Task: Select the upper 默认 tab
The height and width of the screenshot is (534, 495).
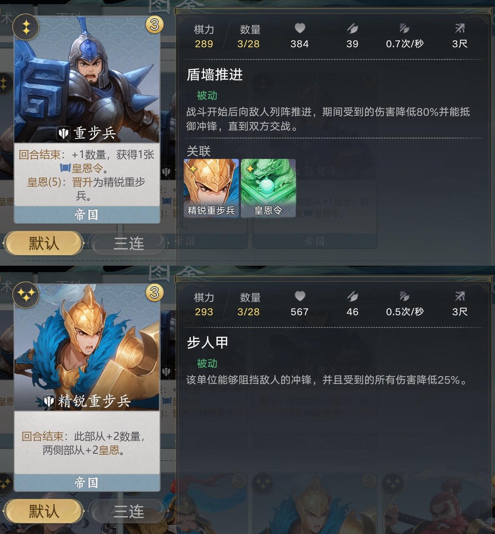Action: (x=44, y=243)
